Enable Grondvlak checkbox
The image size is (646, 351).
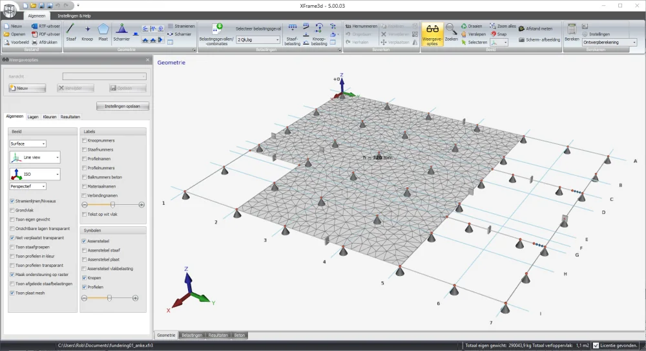12,210
